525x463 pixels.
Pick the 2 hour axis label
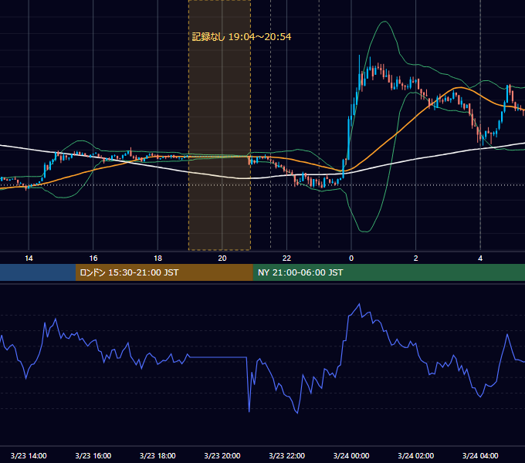point(416,259)
